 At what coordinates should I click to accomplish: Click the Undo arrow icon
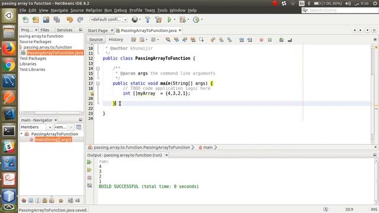[x=70, y=20]
